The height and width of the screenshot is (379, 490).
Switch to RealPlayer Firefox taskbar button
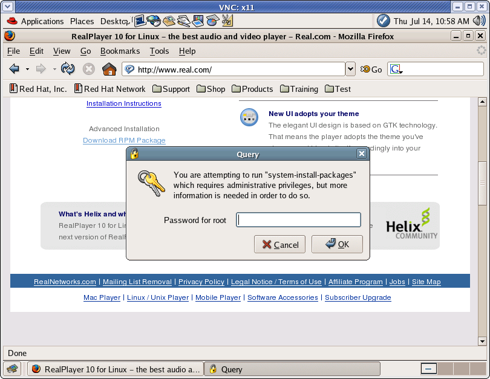pos(116,369)
